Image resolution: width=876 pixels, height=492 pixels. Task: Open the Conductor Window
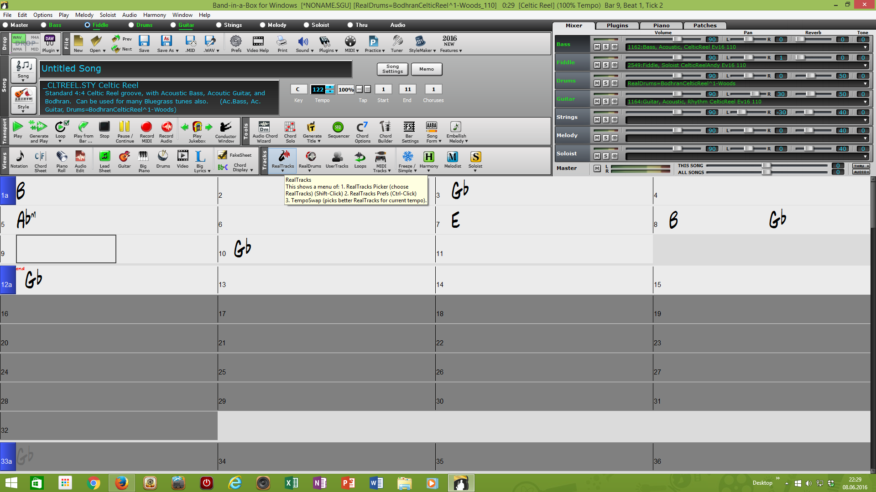click(x=225, y=131)
